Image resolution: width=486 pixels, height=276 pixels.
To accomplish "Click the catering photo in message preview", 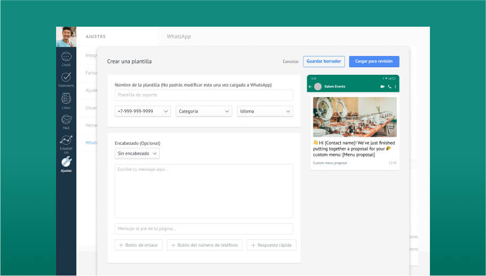I will click(x=355, y=117).
